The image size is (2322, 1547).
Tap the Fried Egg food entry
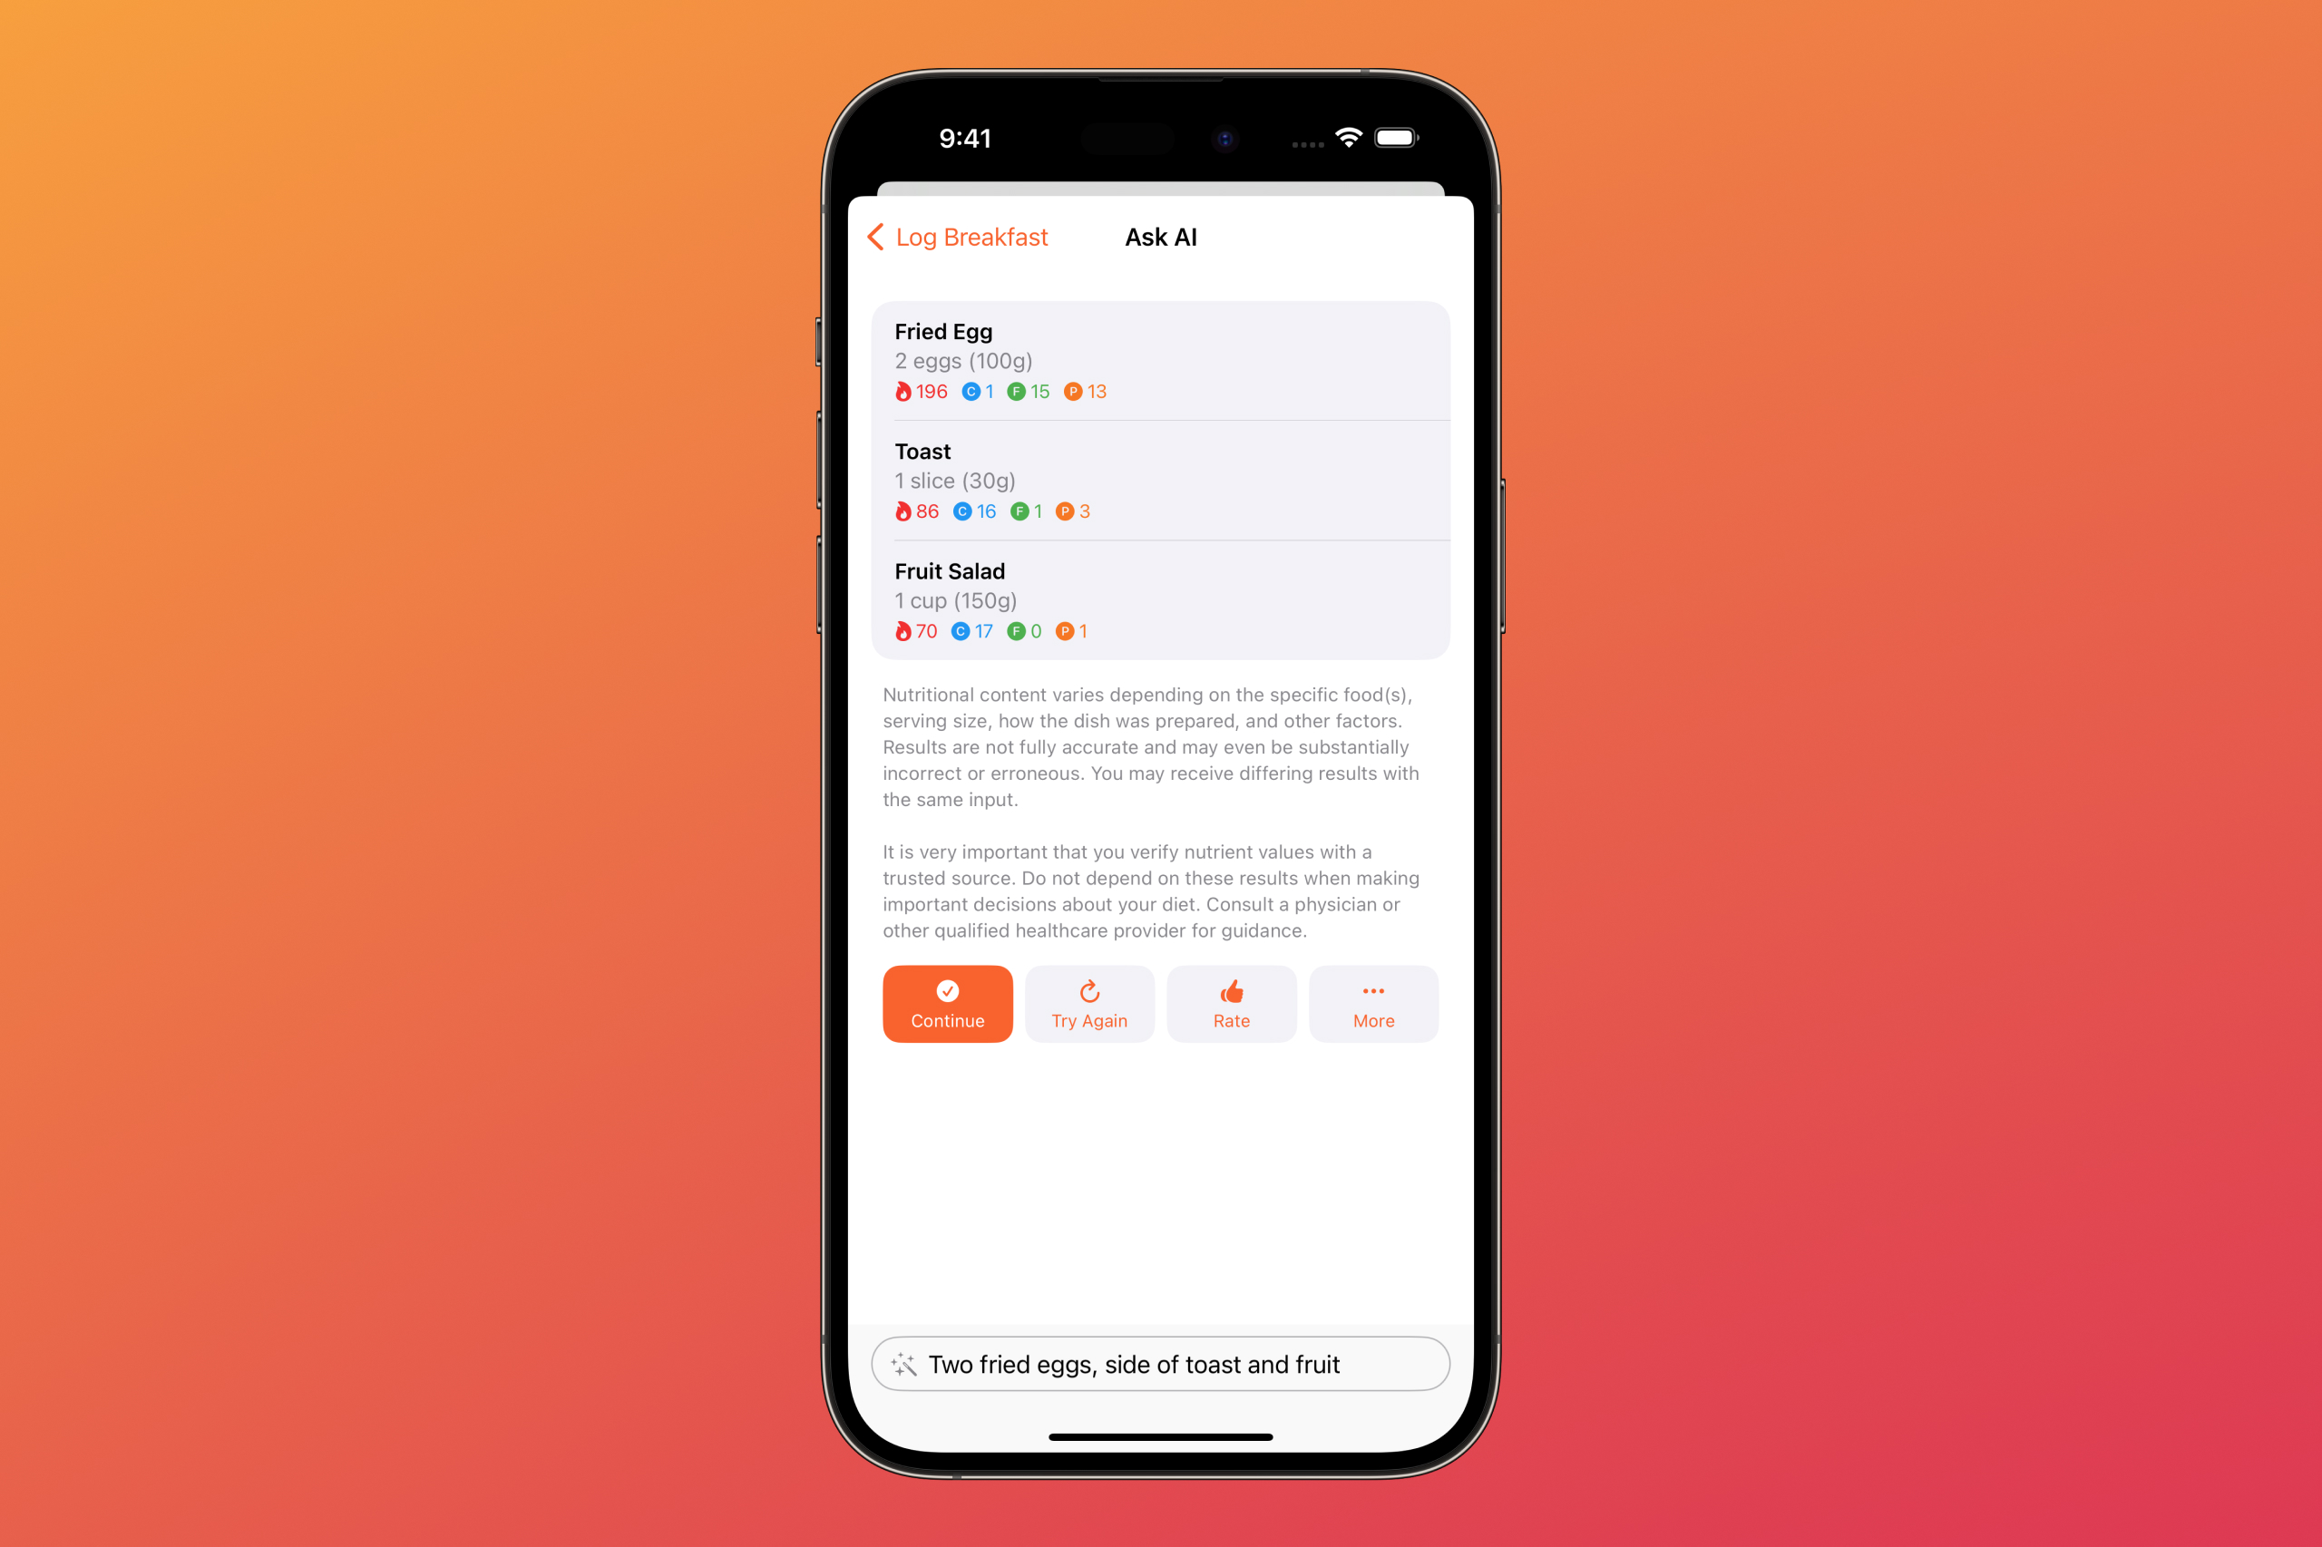(1160, 359)
